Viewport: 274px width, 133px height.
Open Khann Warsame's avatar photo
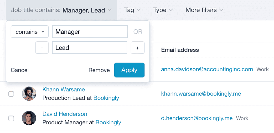click(29, 94)
